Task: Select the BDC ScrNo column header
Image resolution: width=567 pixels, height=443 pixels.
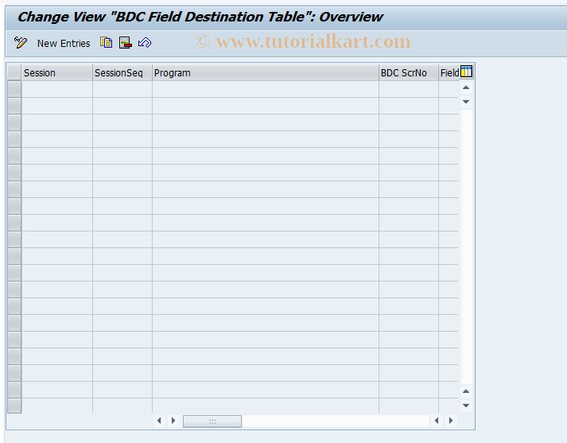Action: click(x=409, y=73)
